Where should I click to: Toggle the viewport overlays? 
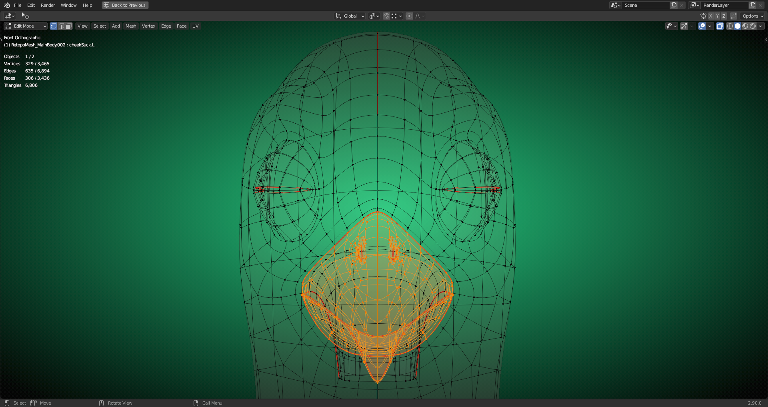[x=701, y=26]
